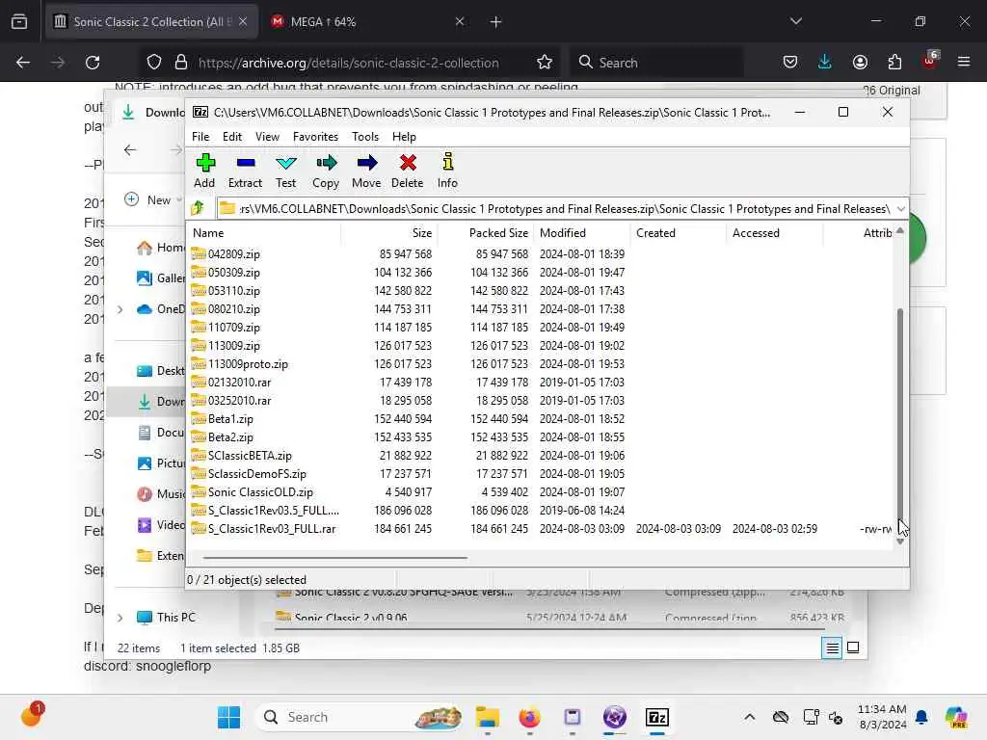The width and height of the screenshot is (987, 740).
Task: Open notification bell in system tray
Action: click(921, 717)
